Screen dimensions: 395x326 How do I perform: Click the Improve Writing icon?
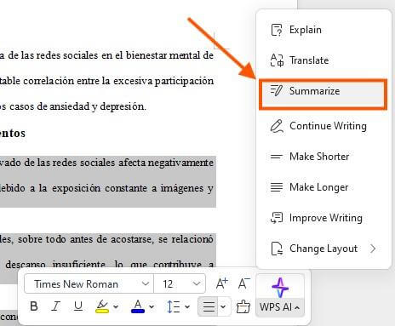(277, 218)
